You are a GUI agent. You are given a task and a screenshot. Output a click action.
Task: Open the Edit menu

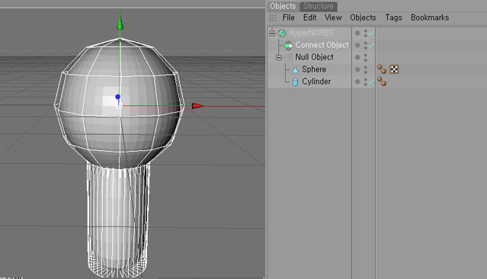tap(309, 18)
